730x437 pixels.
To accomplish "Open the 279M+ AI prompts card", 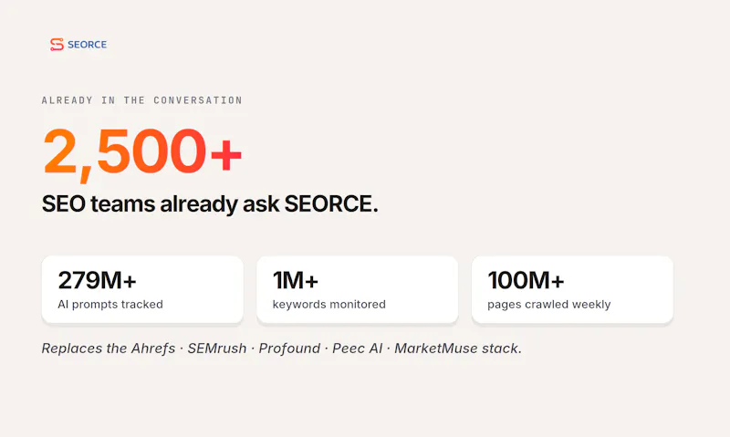I will (142, 289).
